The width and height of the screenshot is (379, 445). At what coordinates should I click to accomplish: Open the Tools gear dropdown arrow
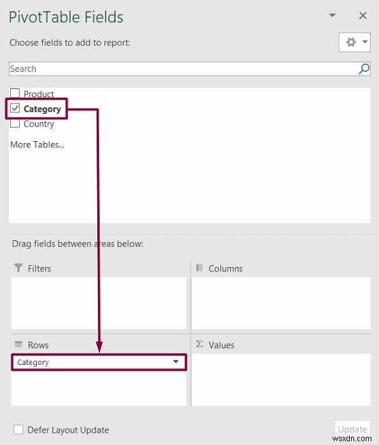tap(365, 42)
